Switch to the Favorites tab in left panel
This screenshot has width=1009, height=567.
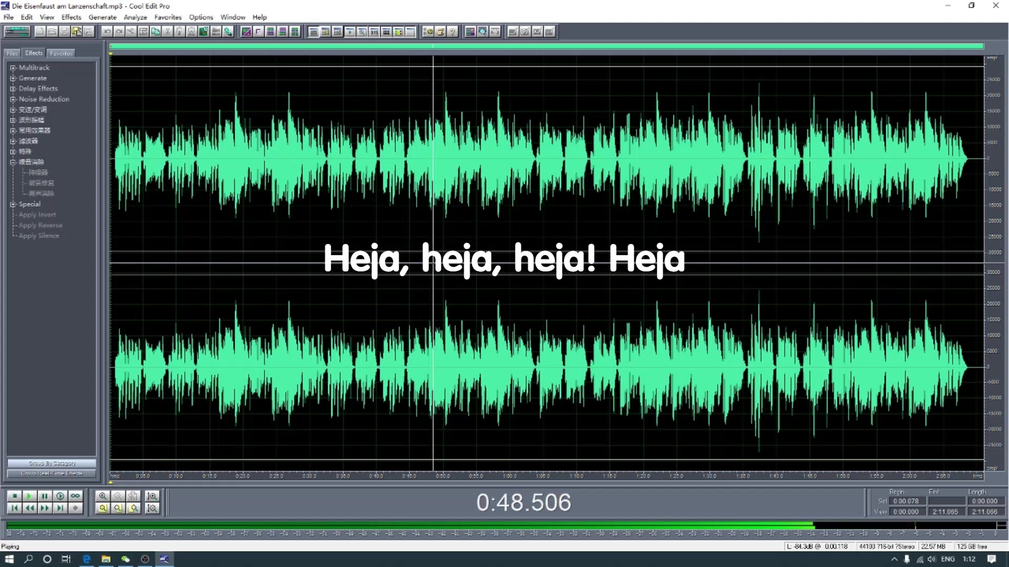point(60,52)
